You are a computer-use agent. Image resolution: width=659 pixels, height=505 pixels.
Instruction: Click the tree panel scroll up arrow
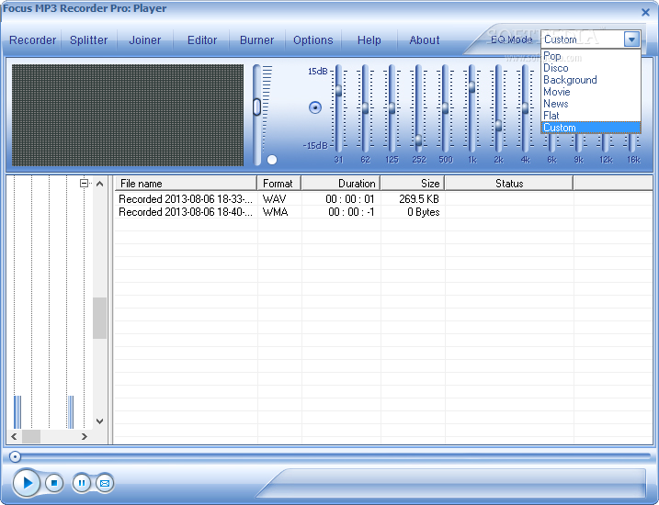99,184
